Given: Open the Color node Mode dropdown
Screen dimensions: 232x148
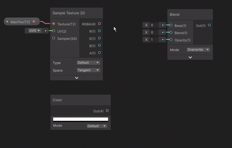Looking at the screenshot, I should (97, 126).
